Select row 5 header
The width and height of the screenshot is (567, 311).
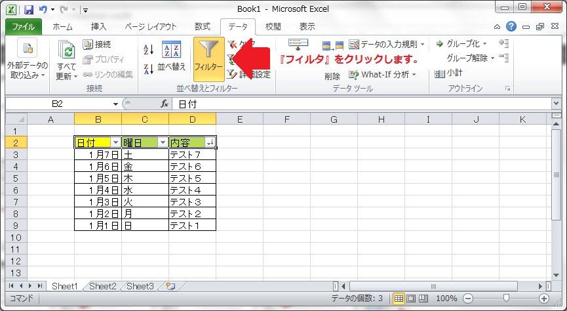click(x=16, y=178)
